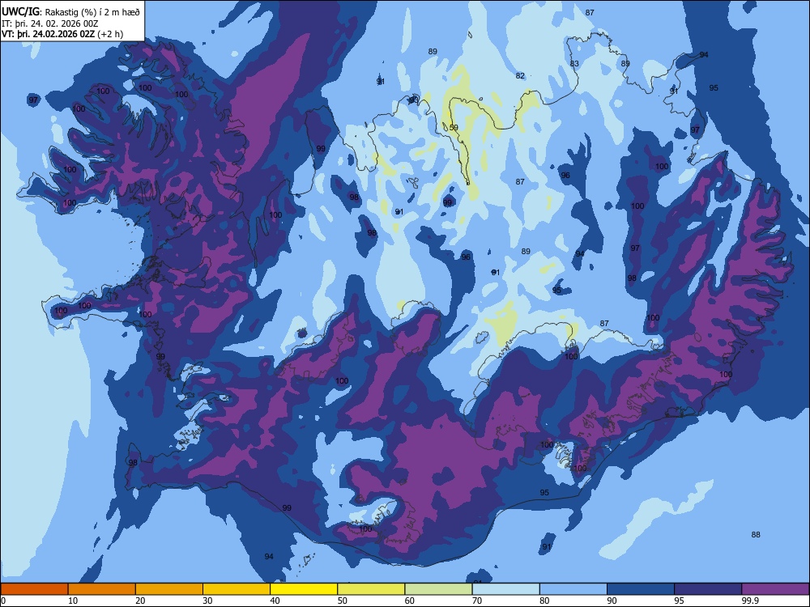
Task: Click the '50' label on the legend scale
Action: pos(343,601)
